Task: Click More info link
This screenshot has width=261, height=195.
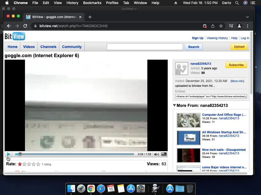Action: tap(237, 81)
